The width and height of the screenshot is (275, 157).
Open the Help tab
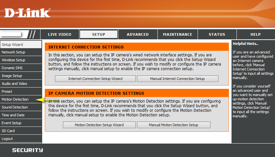(x=256, y=34)
